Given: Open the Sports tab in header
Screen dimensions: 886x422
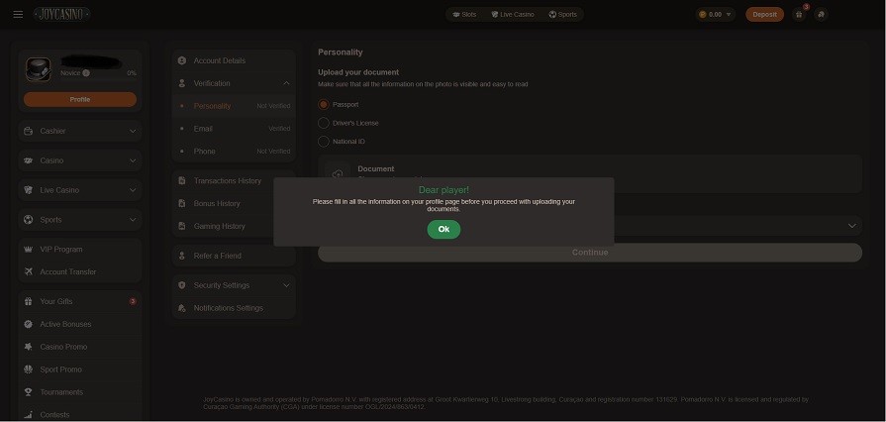Looking at the screenshot, I should [563, 15].
